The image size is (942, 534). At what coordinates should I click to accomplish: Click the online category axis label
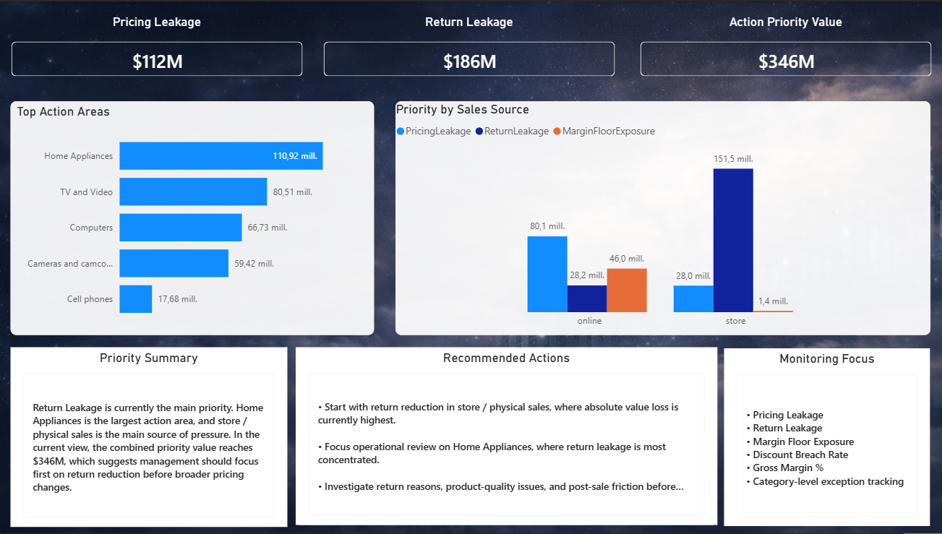click(x=589, y=320)
